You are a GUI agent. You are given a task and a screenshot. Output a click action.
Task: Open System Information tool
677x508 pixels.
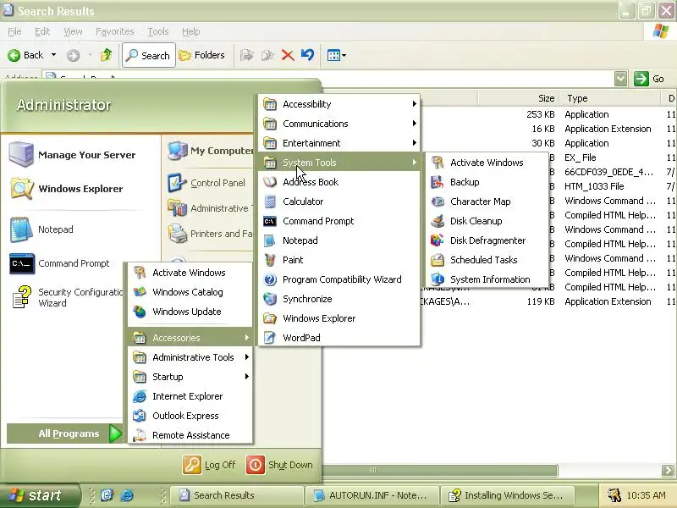487,279
